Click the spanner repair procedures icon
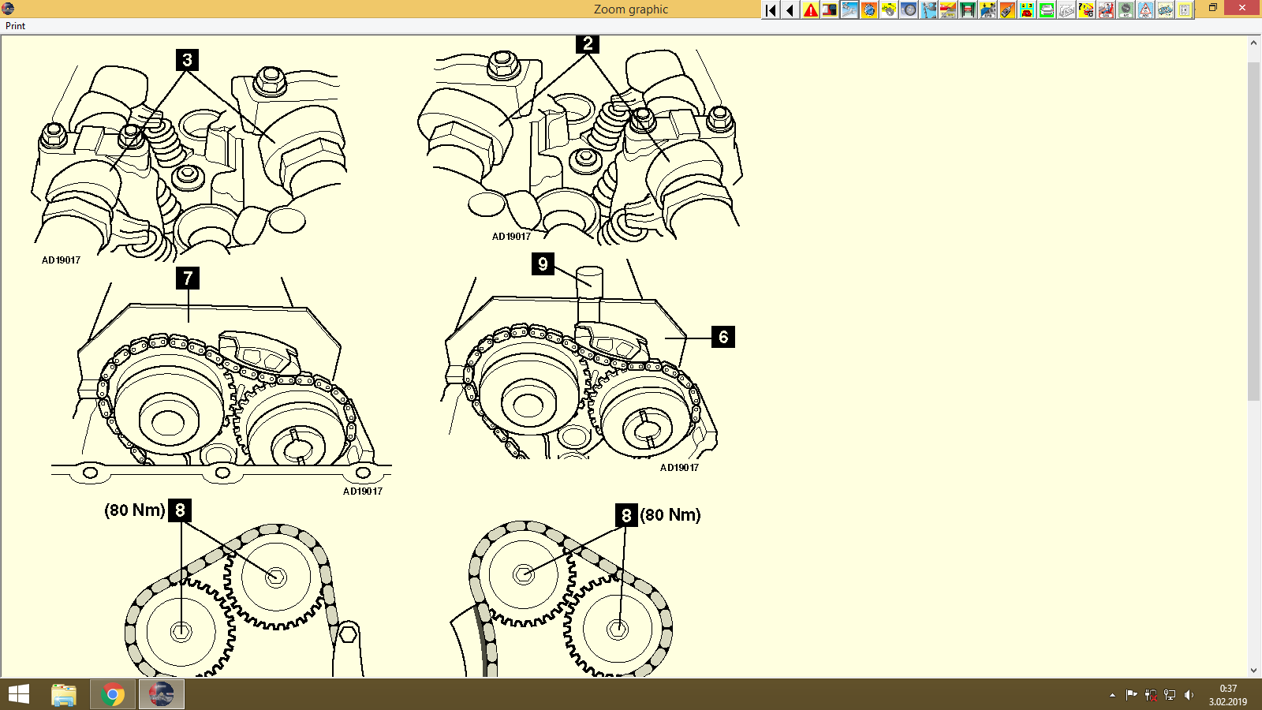This screenshot has width=1262, height=710. (849, 10)
